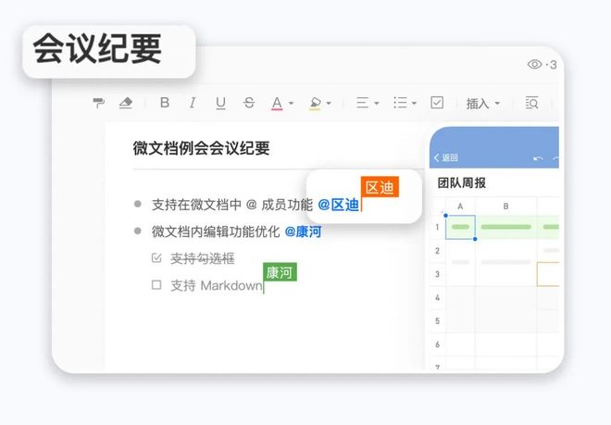Insert a checkbox from the toolbar
This screenshot has height=425, width=611.
pyautogui.click(x=437, y=103)
